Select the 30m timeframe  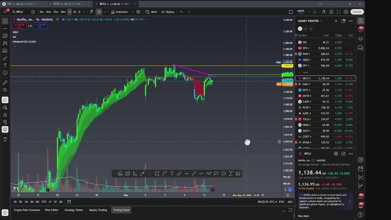pos(63,12)
